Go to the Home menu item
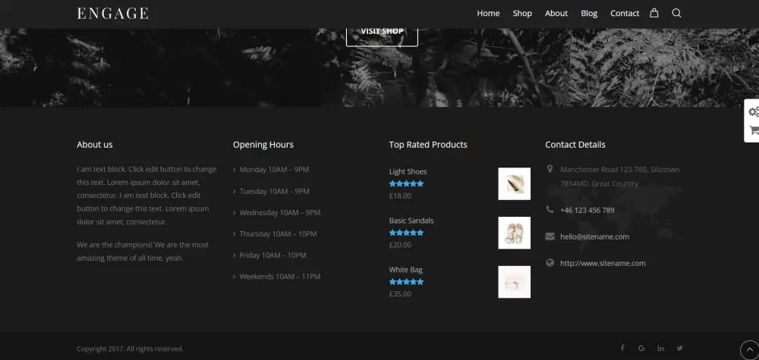Screen dimensions: 759x360 click(488, 14)
